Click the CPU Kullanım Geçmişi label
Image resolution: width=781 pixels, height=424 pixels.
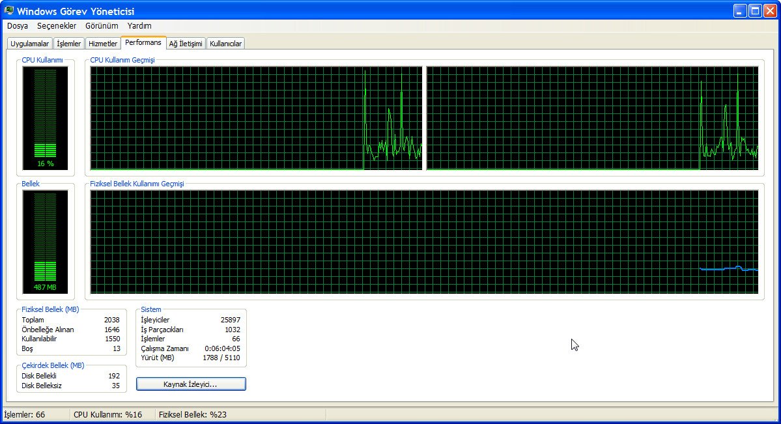click(x=122, y=60)
